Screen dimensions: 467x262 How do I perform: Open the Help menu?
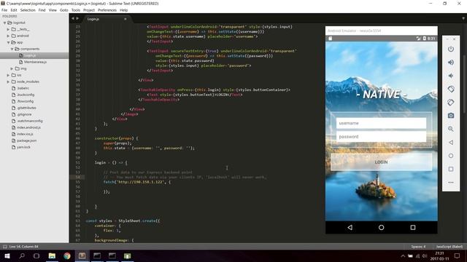(123, 10)
